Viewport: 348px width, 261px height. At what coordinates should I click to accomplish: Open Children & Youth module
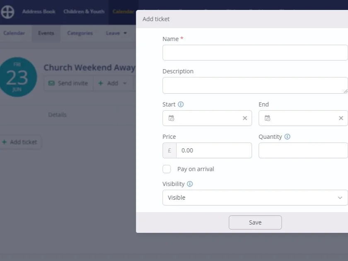point(84,12)
